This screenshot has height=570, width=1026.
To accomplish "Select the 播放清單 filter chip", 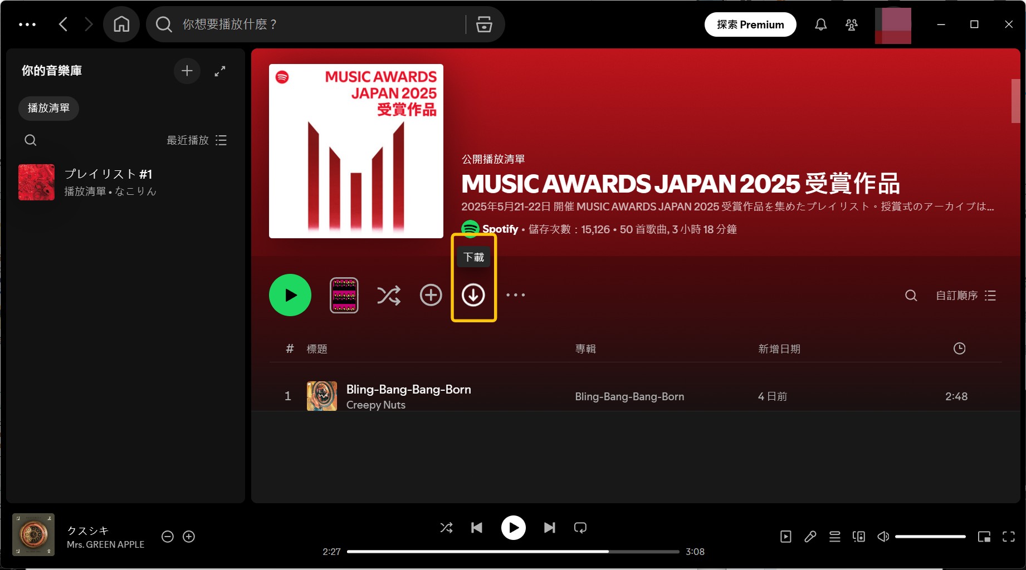I will click(x=48, y=108).
